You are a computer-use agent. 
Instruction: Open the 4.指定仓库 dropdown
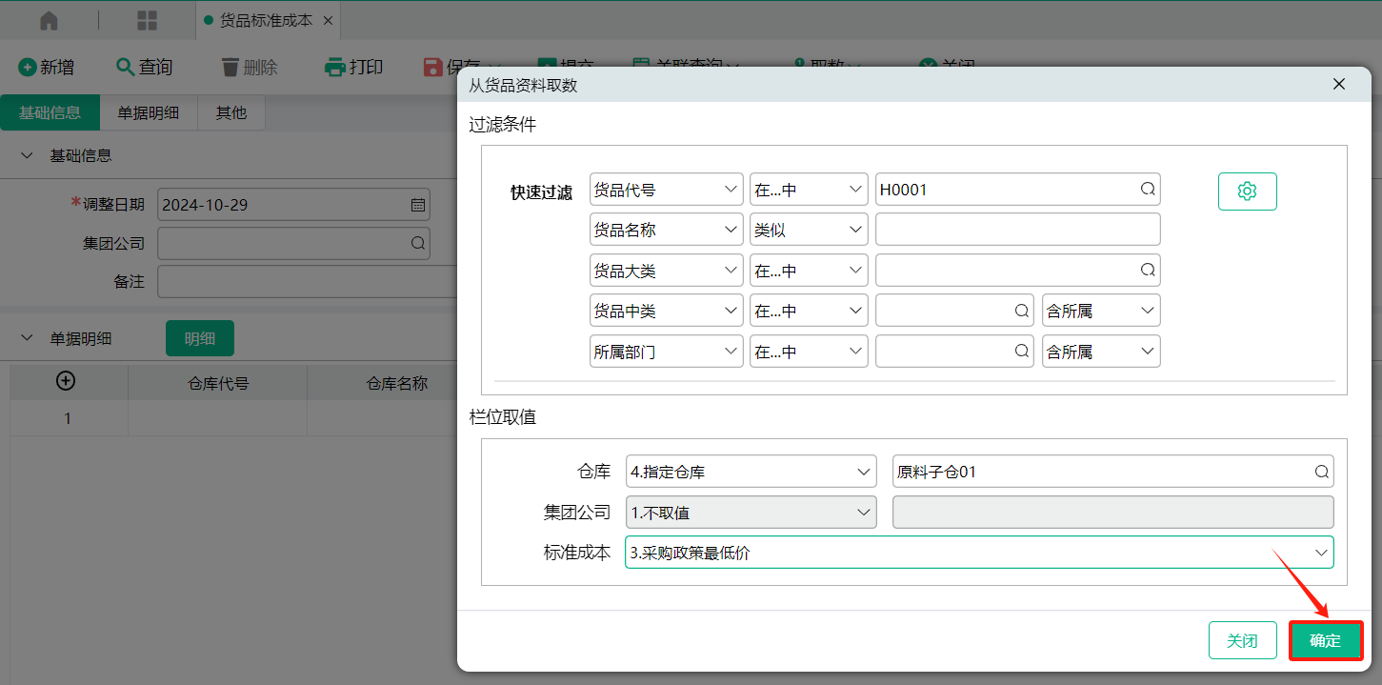coord(751,472)
